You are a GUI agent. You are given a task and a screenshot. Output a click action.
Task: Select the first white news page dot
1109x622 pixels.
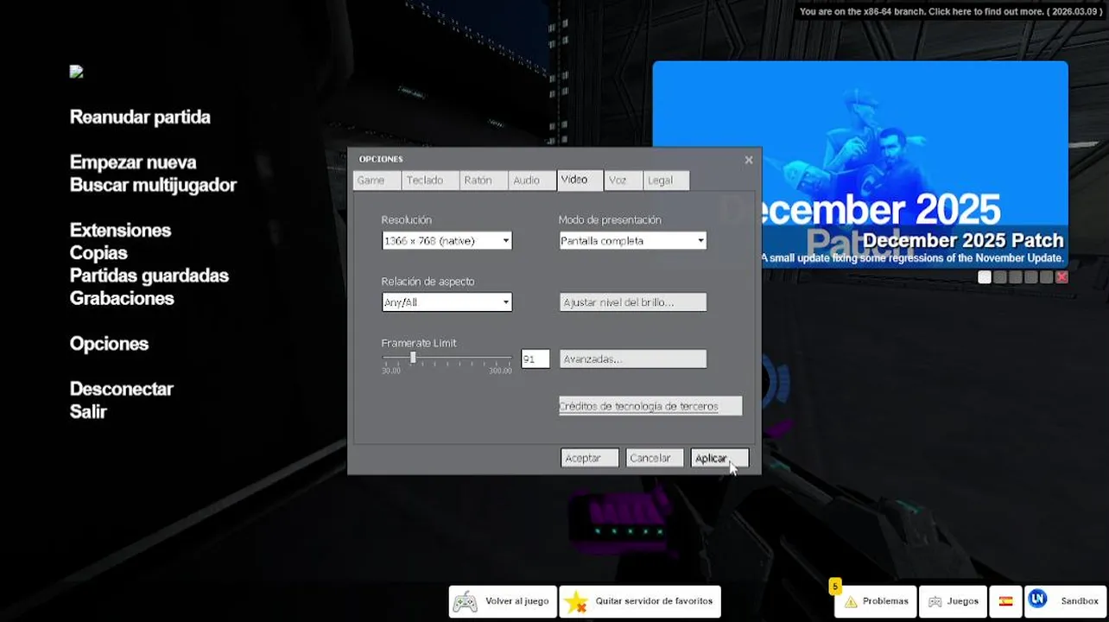pos(985,277)
